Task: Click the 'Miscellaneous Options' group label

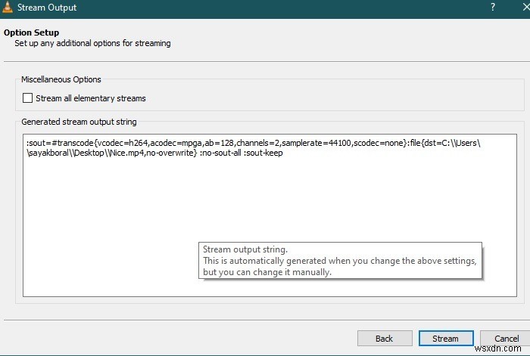Action: [x=61, y=79]
